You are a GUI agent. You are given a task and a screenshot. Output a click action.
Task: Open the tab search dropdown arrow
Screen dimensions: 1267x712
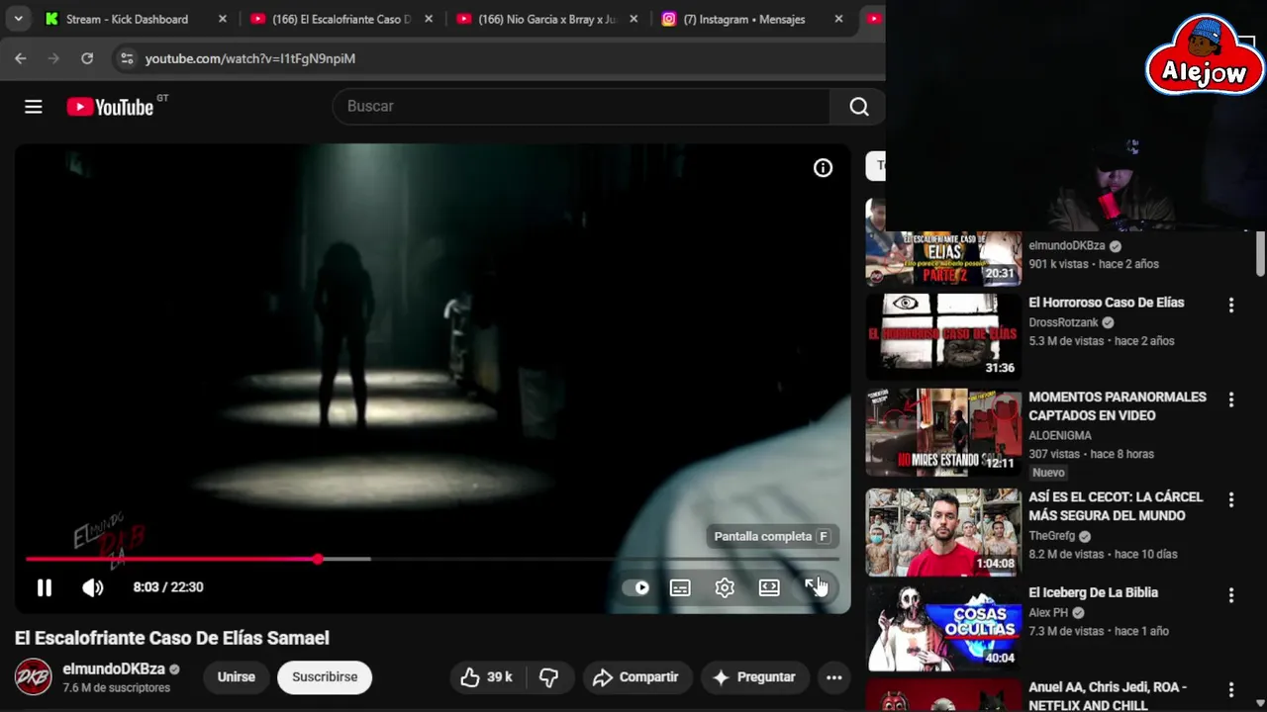pyautogui.click(x=18, y=19)
